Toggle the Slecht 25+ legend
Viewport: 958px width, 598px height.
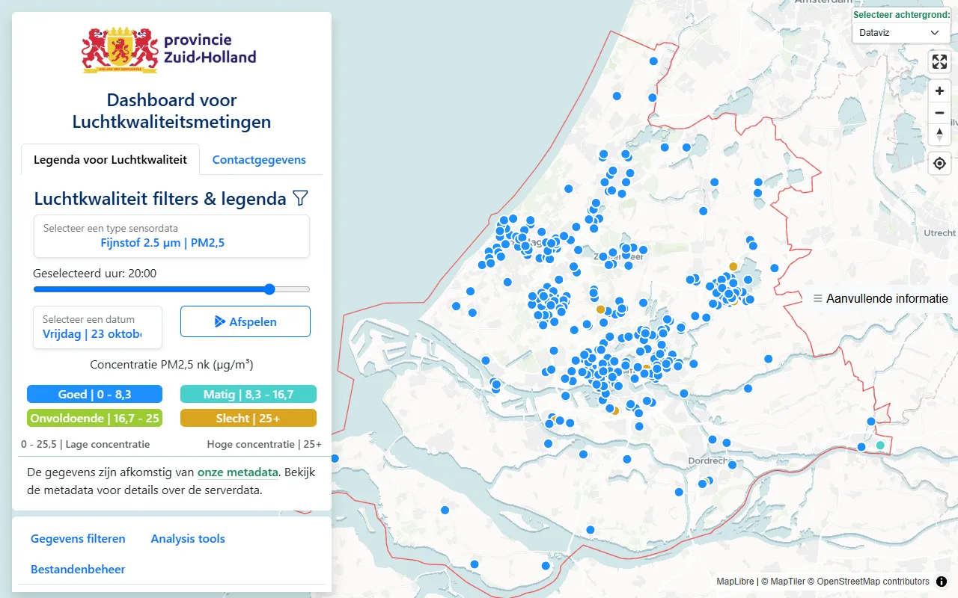pos(248,418)
